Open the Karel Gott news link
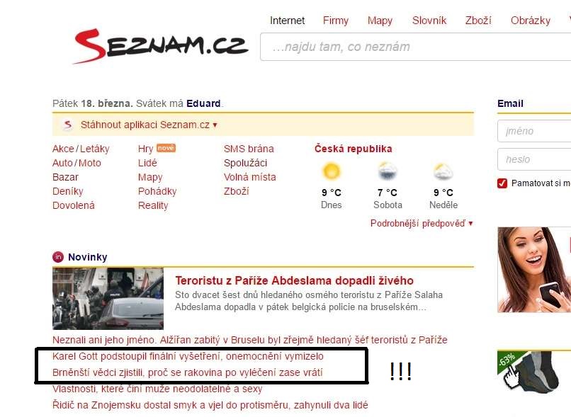The height and width of the screenshot is (417, 571). pyautogui.click(x=188, y=356)
